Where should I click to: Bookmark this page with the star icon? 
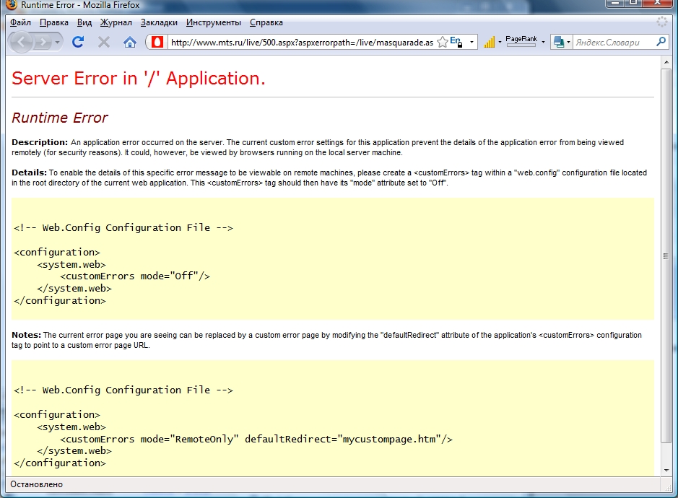(x=443, y=42)
